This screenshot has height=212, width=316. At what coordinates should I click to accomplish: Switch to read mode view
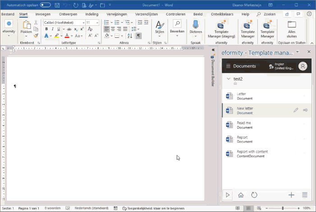coord(237,208)
